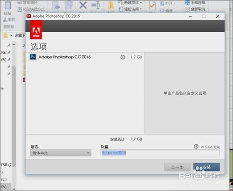Screen dimensions: 233x191
Task: Click Cut (剪切) in Explorer ribbon
Action: coord(9,20)
